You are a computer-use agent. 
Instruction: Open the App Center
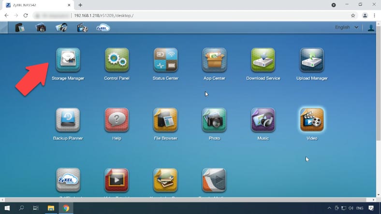pos(214,60)
